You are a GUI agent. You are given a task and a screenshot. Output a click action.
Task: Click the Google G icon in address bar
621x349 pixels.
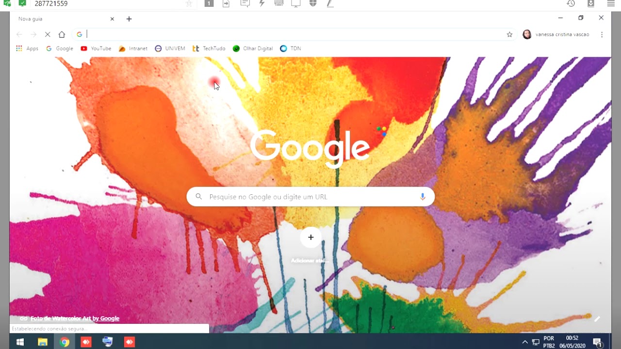tap(79, 34)
